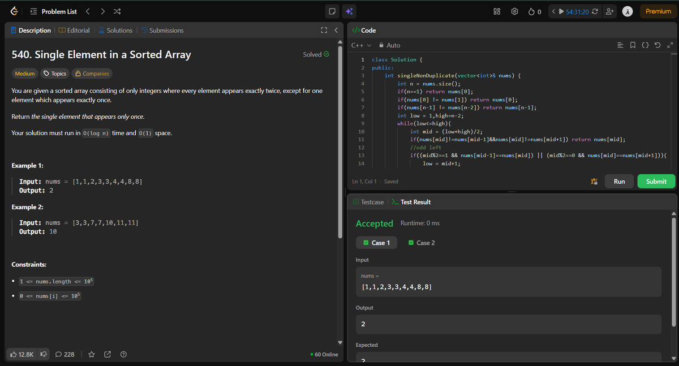Screen dimensions: 679x366
Task: Click the Example 1 input text line
Action: 80,182
